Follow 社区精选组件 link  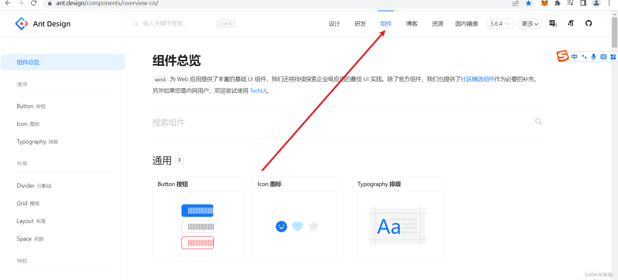point(477,79)
